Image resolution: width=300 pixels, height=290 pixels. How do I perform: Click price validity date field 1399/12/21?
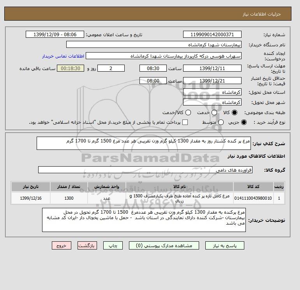coord(212,81)
